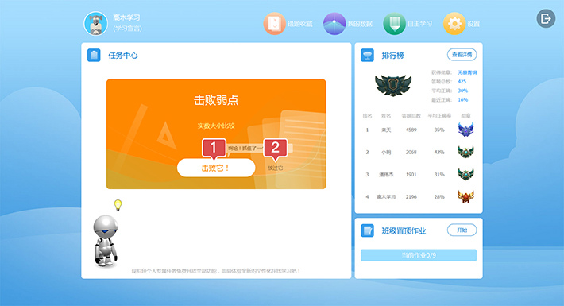Click the 击败弱点 card title
564x306 pixels.
click(216, 100)
